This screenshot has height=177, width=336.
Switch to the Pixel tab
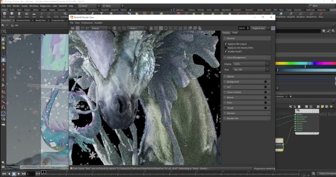(x=235, y=33)
